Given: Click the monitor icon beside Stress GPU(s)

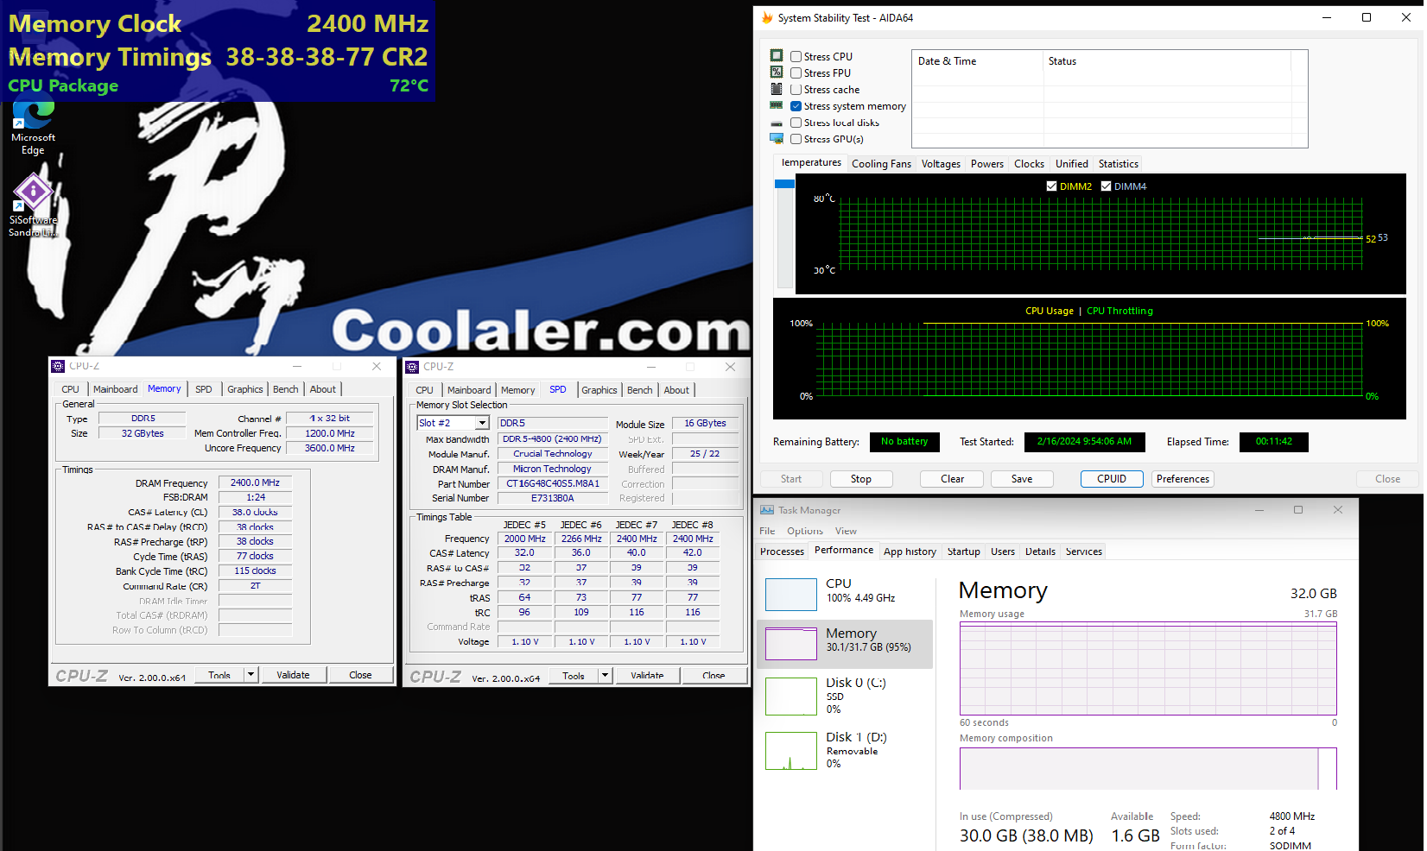Looking at the screenshot, I should pos(777,138).
